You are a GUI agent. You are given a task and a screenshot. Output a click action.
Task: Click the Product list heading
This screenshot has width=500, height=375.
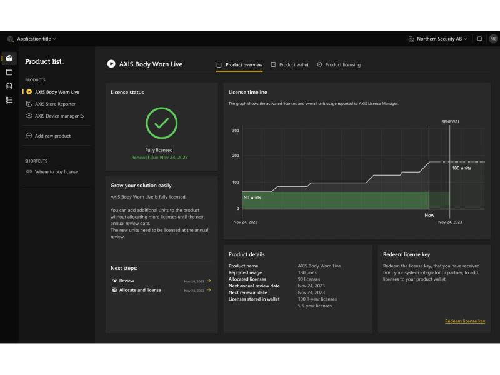coord(43,61)
